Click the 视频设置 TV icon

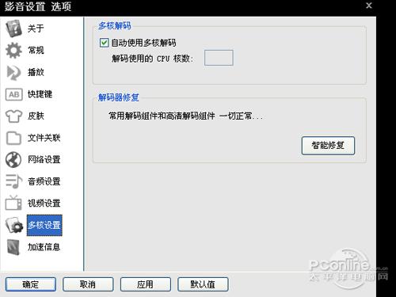click(x=13, y=203)
